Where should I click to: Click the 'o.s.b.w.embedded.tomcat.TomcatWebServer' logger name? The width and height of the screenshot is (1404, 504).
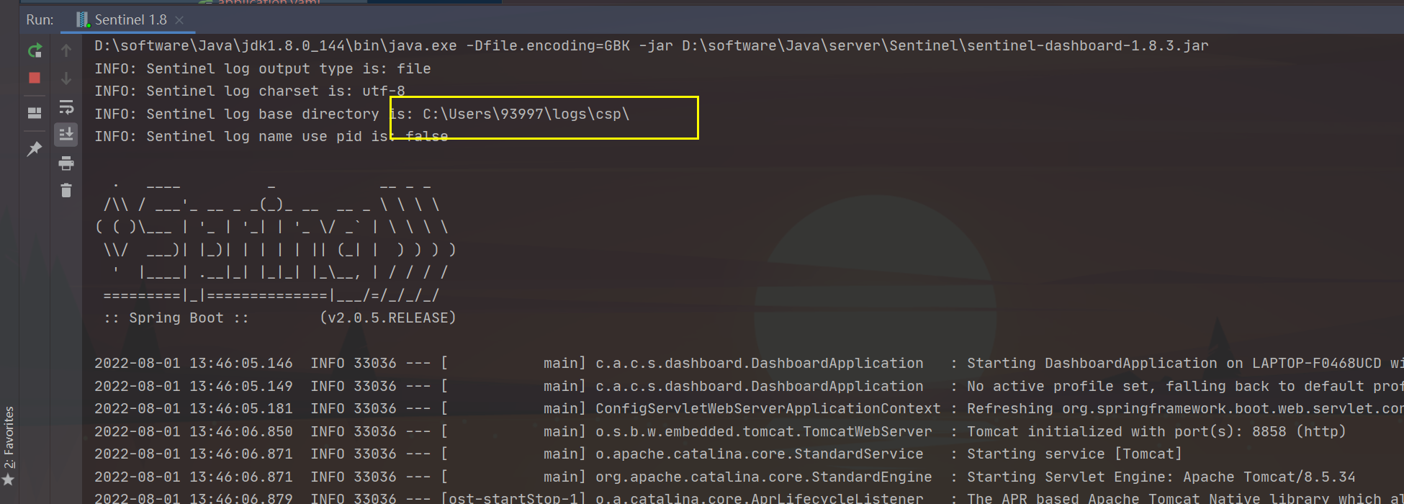(764, 432)
